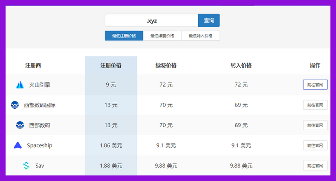Select the Sav registrar name
The image size is (336, 181).
[39, 166]
